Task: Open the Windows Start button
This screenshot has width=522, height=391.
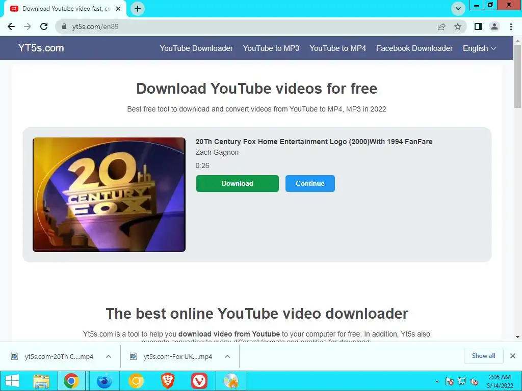Action: click(12, 381)
